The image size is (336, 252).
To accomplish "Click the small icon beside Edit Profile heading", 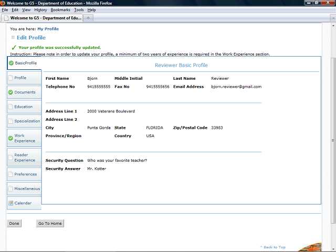I will click(13, 38).
